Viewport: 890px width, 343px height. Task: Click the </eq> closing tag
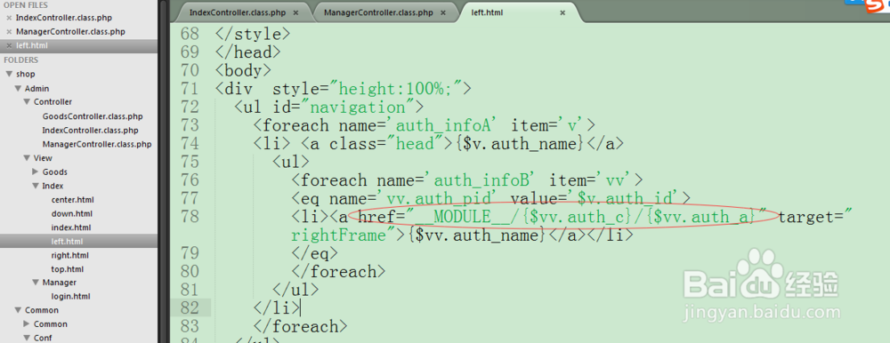coord(314,253)
